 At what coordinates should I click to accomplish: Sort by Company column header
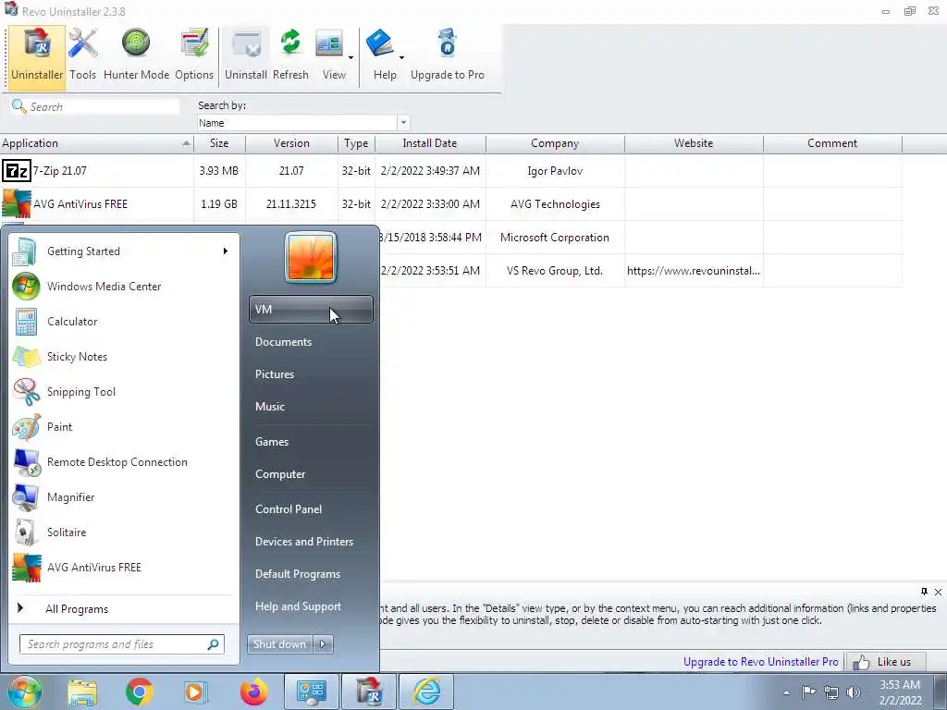pos(555,143)
